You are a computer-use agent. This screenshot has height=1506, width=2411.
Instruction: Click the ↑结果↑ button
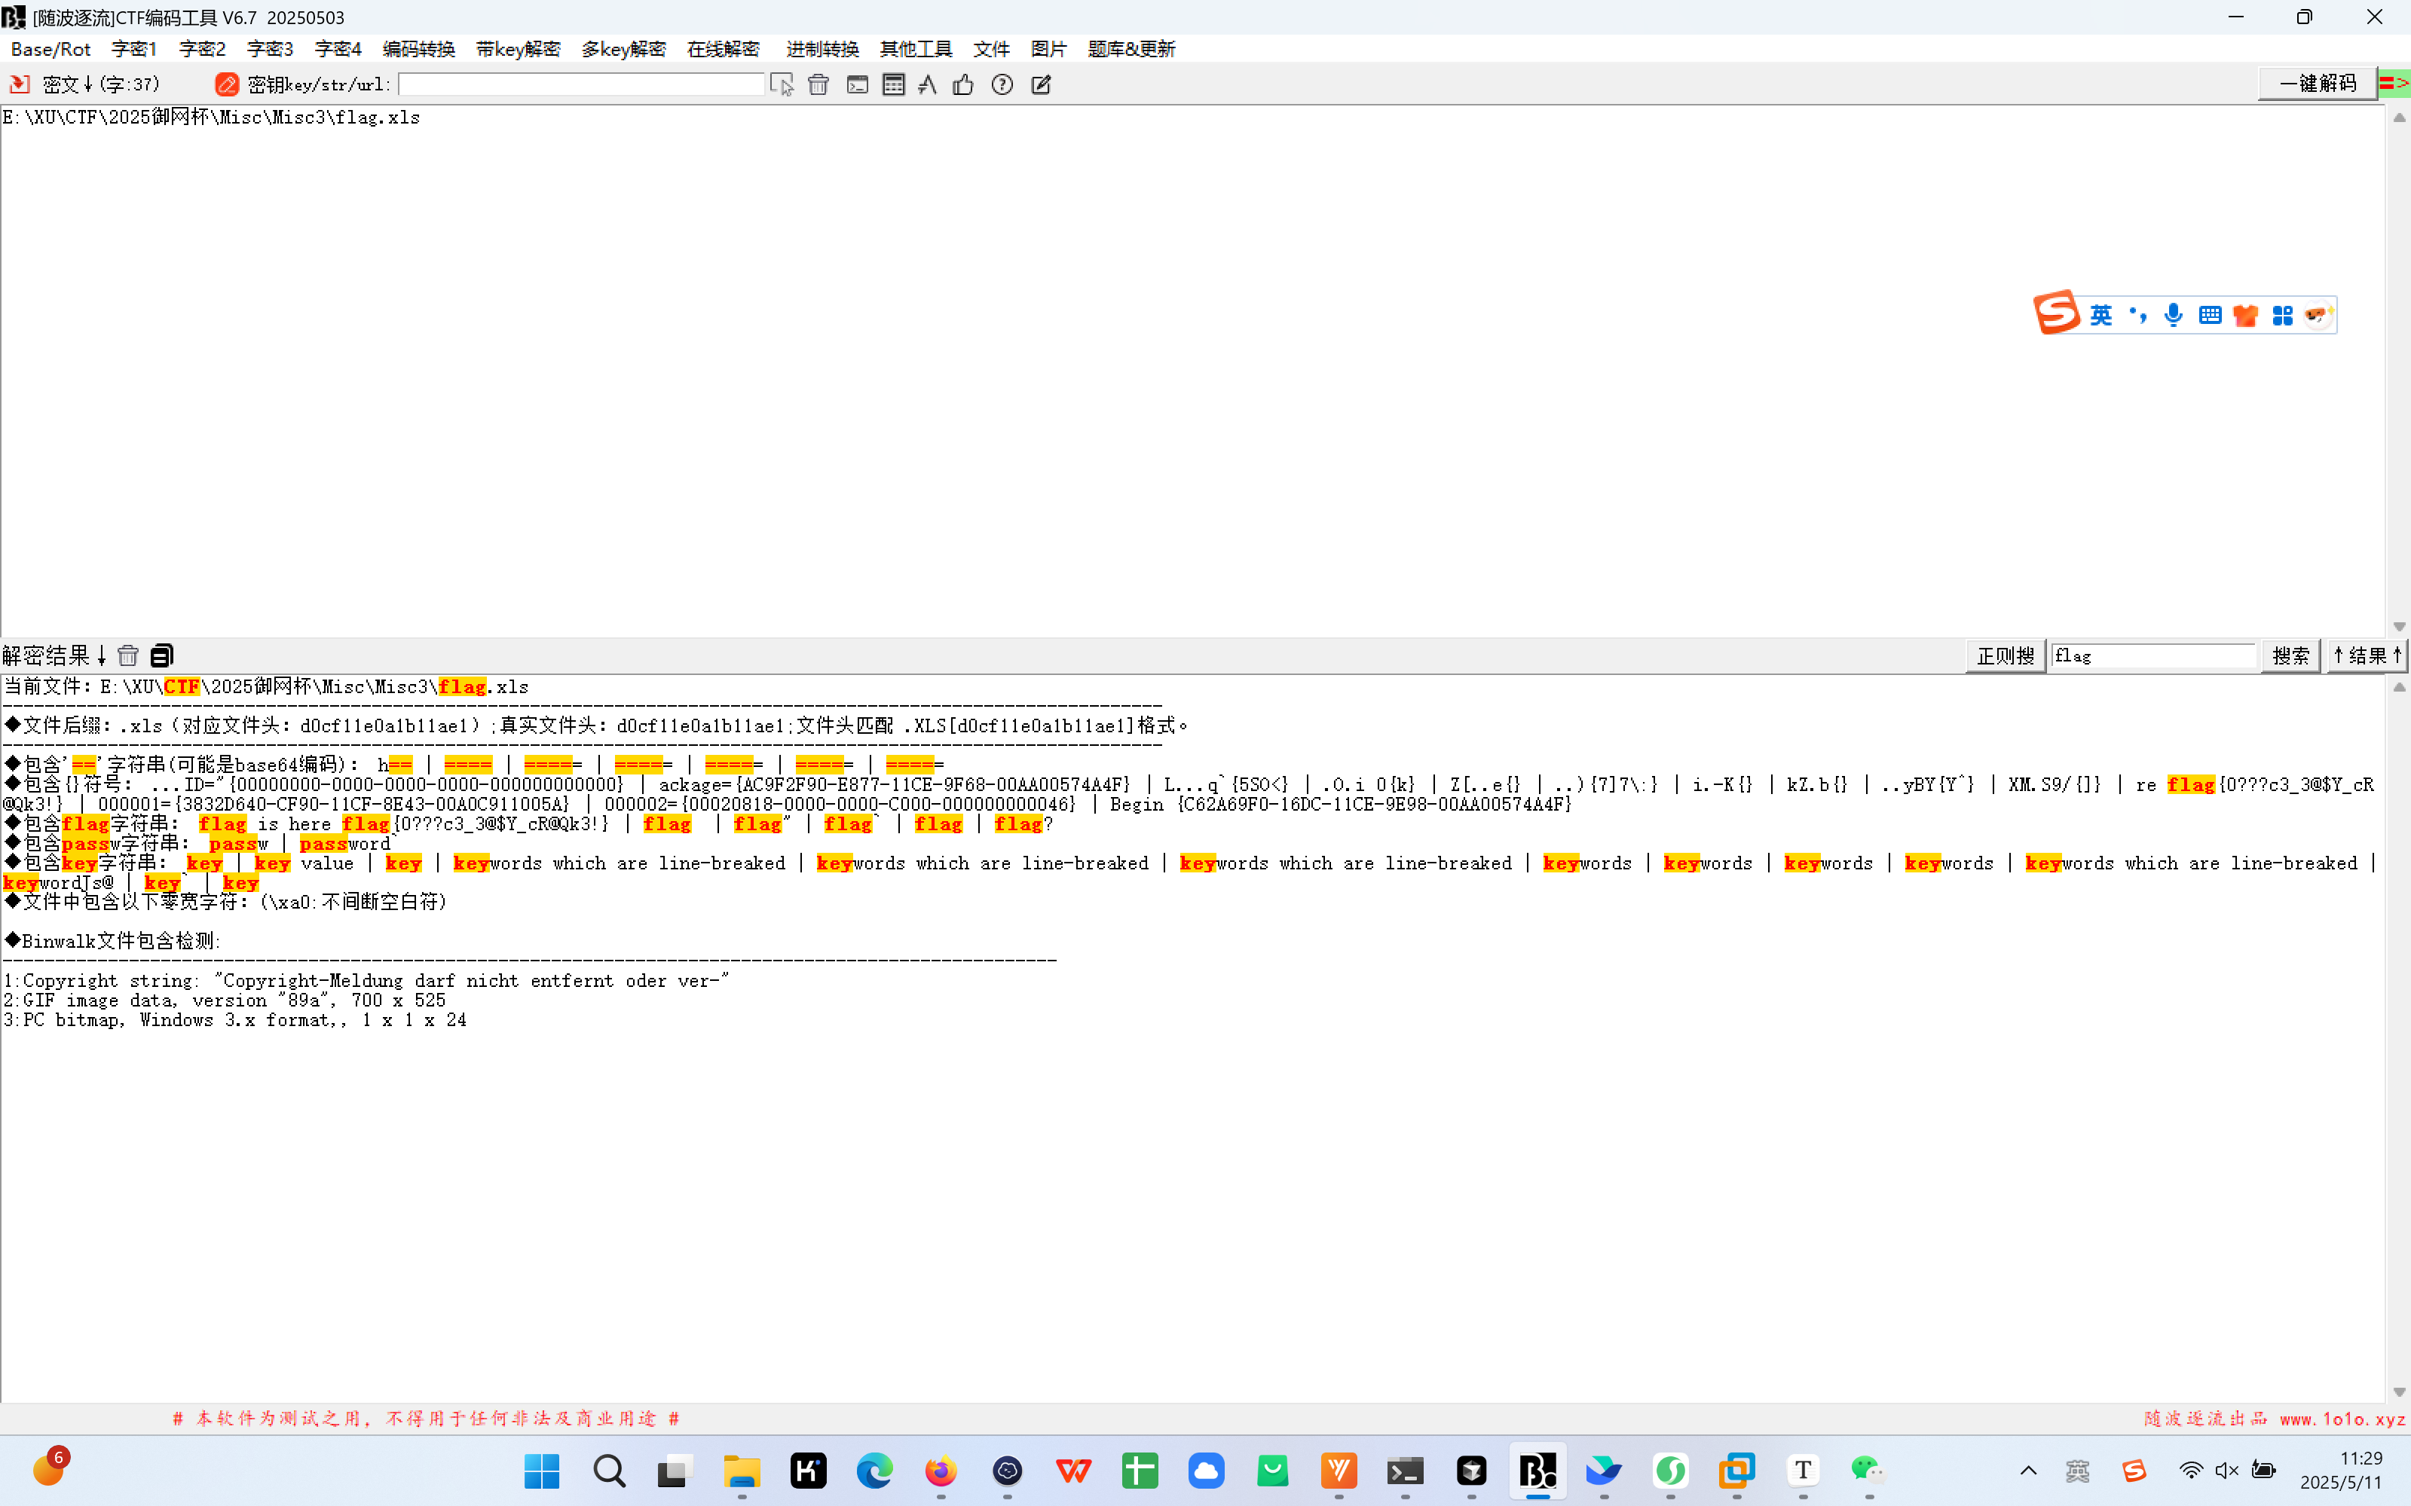click(2367, 655)
